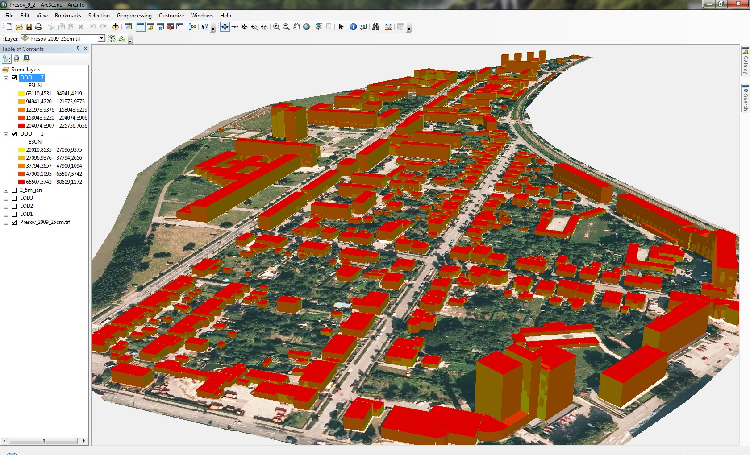Click the yellow swatch 63110,4531 - 94941,4219
The image size is (750, 455).
click(21, 94)
